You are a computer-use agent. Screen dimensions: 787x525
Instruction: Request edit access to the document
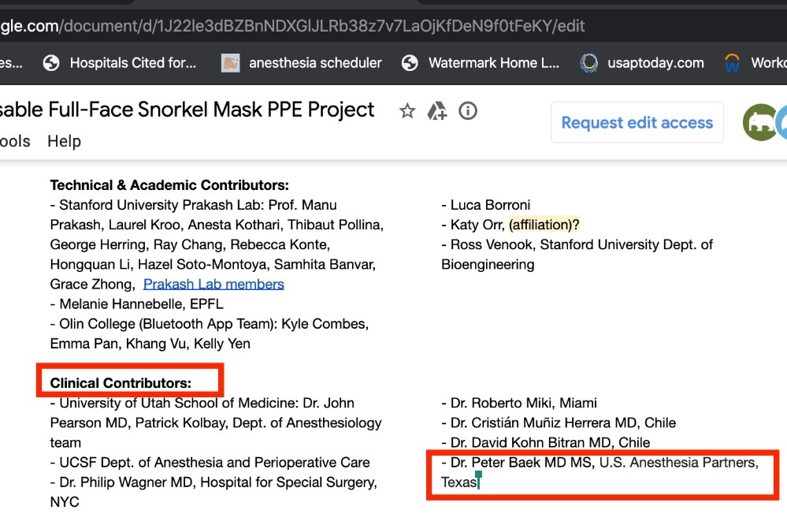point(637,123)
